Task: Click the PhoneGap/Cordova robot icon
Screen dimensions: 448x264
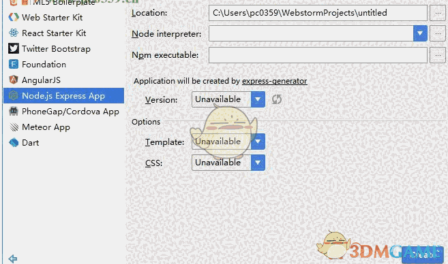Action: (14, 112)
